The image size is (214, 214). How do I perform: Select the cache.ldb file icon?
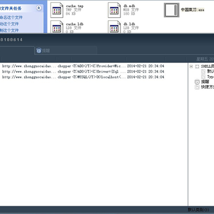[57, 27]
